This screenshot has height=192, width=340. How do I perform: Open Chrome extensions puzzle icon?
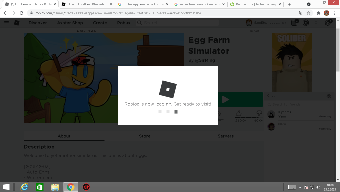click(318, 13)
